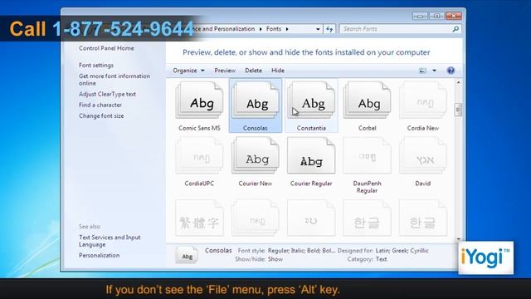Select the Comic Sans MS font icon
Image resolution: width=531 pixels, height=299 pixels.
199,100
